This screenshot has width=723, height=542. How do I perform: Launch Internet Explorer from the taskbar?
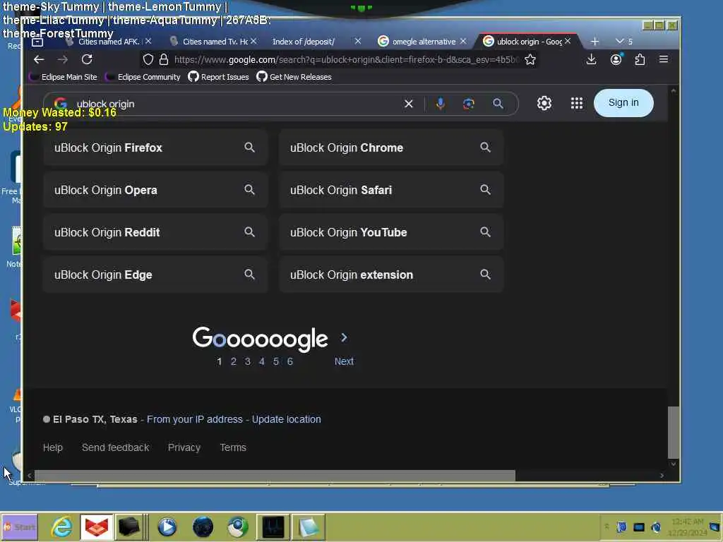click(x=62, y=526)
